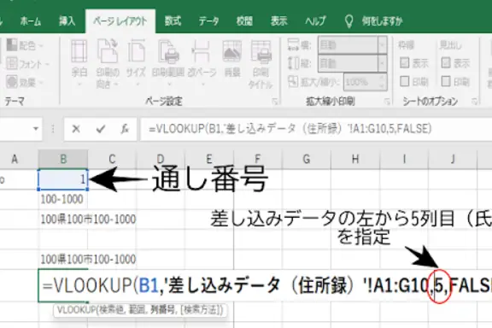492x328 pixels.
Task: Click the 縦 height scale icon
Action: pyautogui.click(x=293, y=63)
